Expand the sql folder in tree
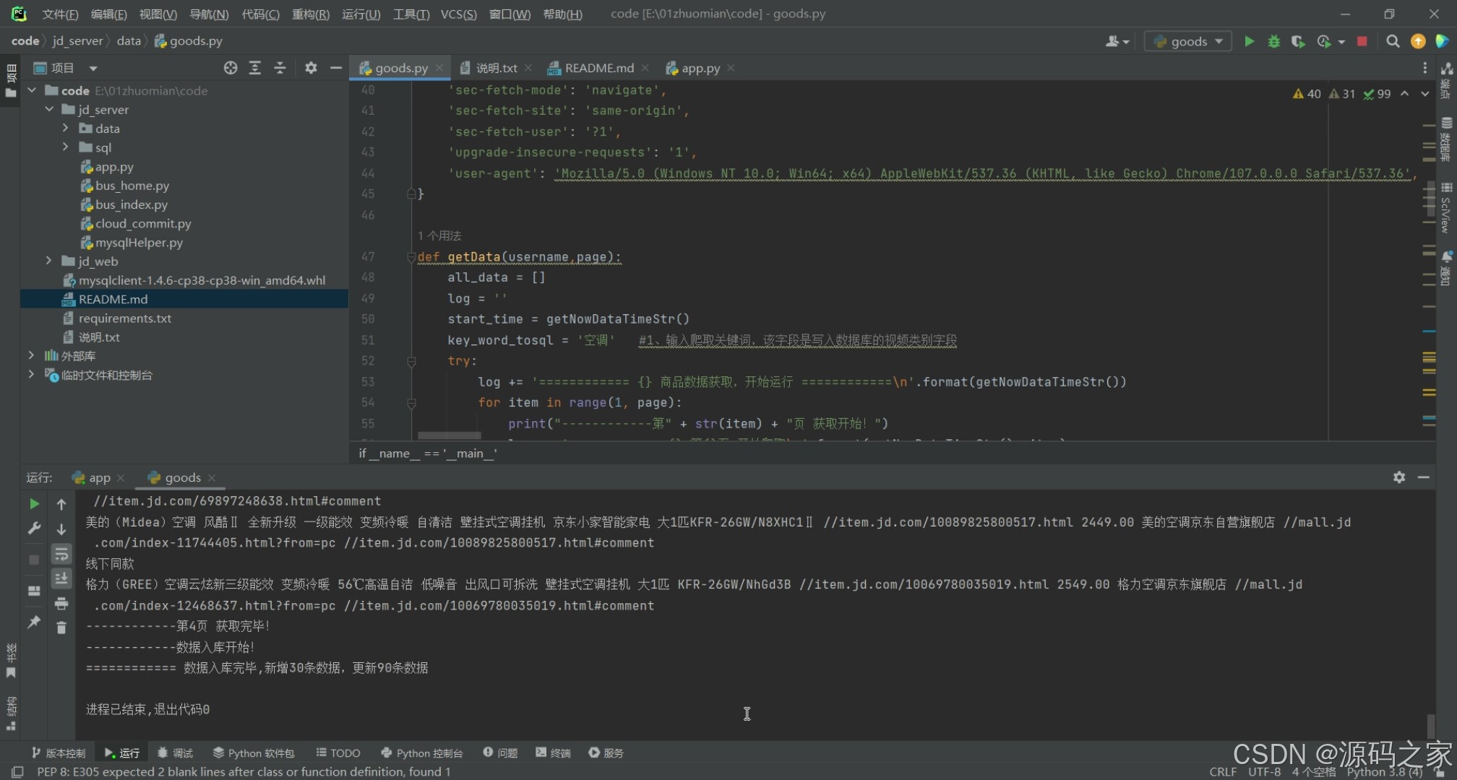This screenshot has width=1457, height=780. [x=66, y=147]
